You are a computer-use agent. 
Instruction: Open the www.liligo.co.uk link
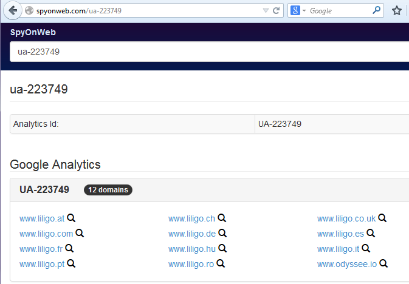346,218
